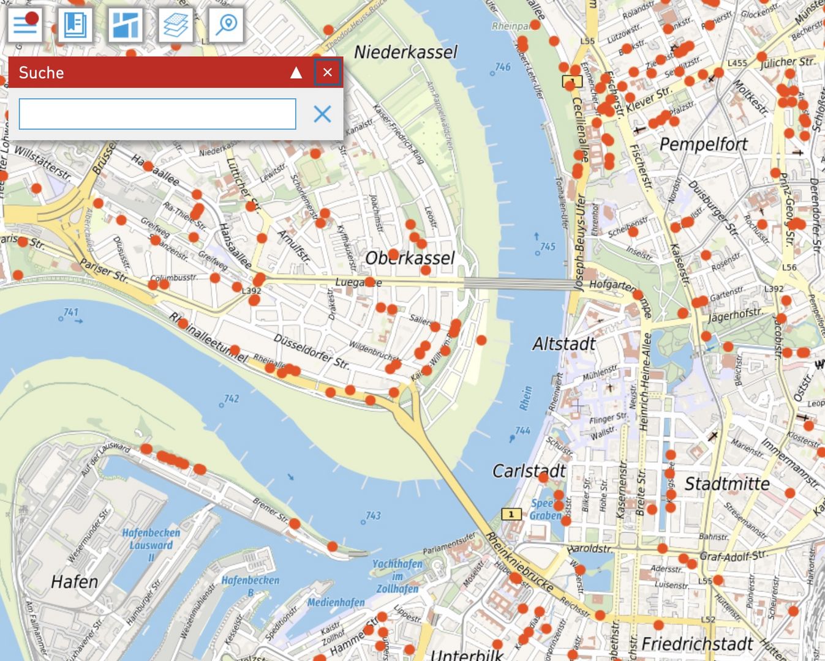Open the location search magnifier tool
Screen dimensions: 825x661
[226, 24]
